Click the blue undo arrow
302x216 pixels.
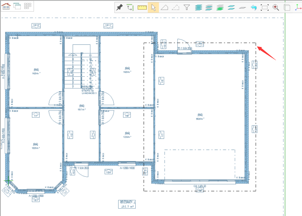tap(254, 8)
